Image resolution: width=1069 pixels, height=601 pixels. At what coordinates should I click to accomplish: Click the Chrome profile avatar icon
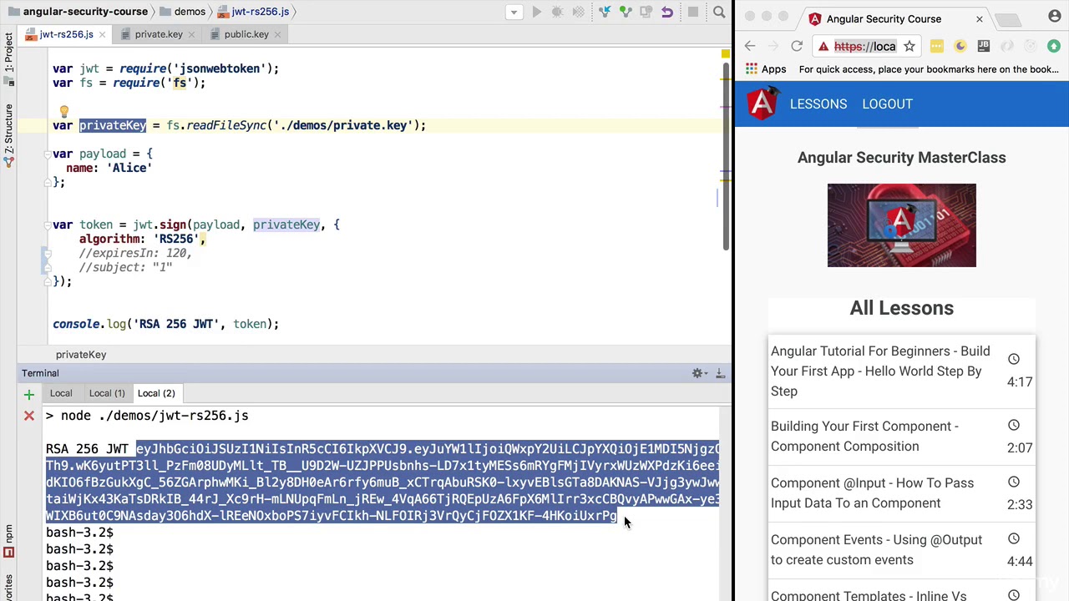click(1054, 17)
